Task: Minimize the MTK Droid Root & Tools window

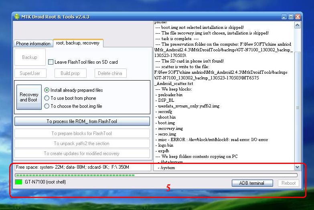Action: coord(284,17)
